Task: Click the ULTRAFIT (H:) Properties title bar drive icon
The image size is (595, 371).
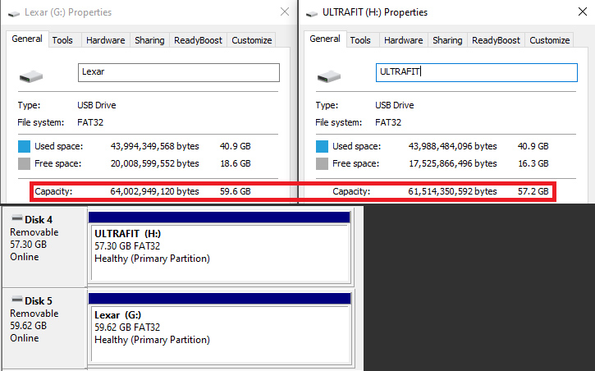Action: pos(312,14)
